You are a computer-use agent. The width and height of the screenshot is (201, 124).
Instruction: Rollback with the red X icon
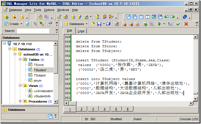[x=186, y=24]
